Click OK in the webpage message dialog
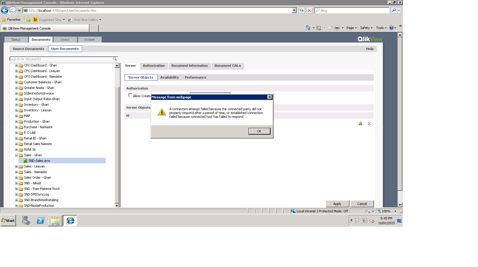Screen dimensions: 478x267 [259, 131]
